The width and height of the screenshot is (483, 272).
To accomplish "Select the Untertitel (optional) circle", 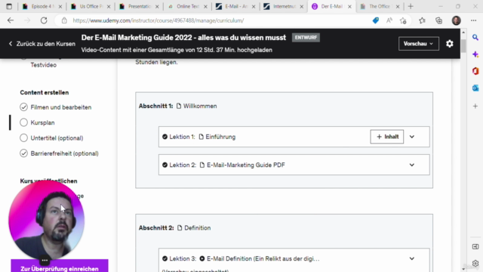I will [x=23, y=138].
